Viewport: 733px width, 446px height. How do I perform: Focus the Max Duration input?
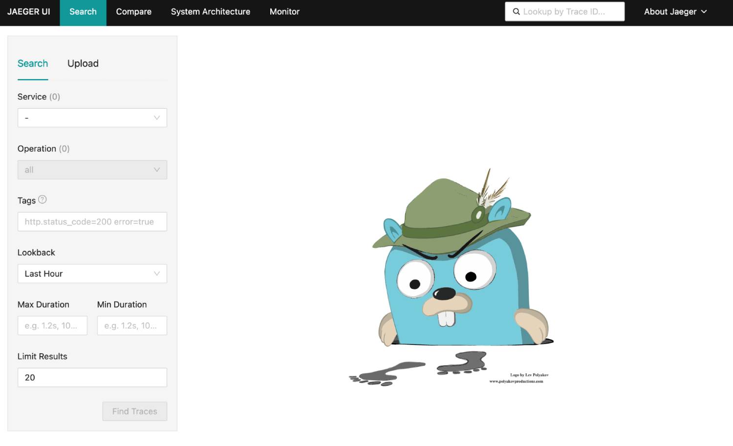(x=52, y=325)
